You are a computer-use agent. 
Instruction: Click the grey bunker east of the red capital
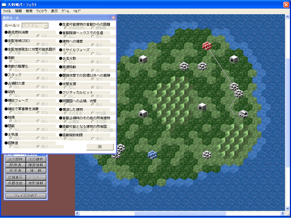coord(234,59)
